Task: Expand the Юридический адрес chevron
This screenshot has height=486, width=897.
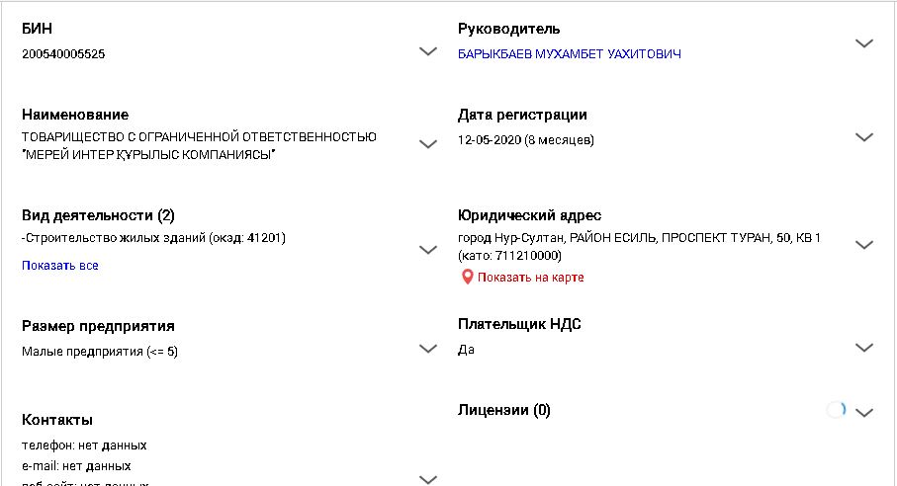Action: pos(863,245)
